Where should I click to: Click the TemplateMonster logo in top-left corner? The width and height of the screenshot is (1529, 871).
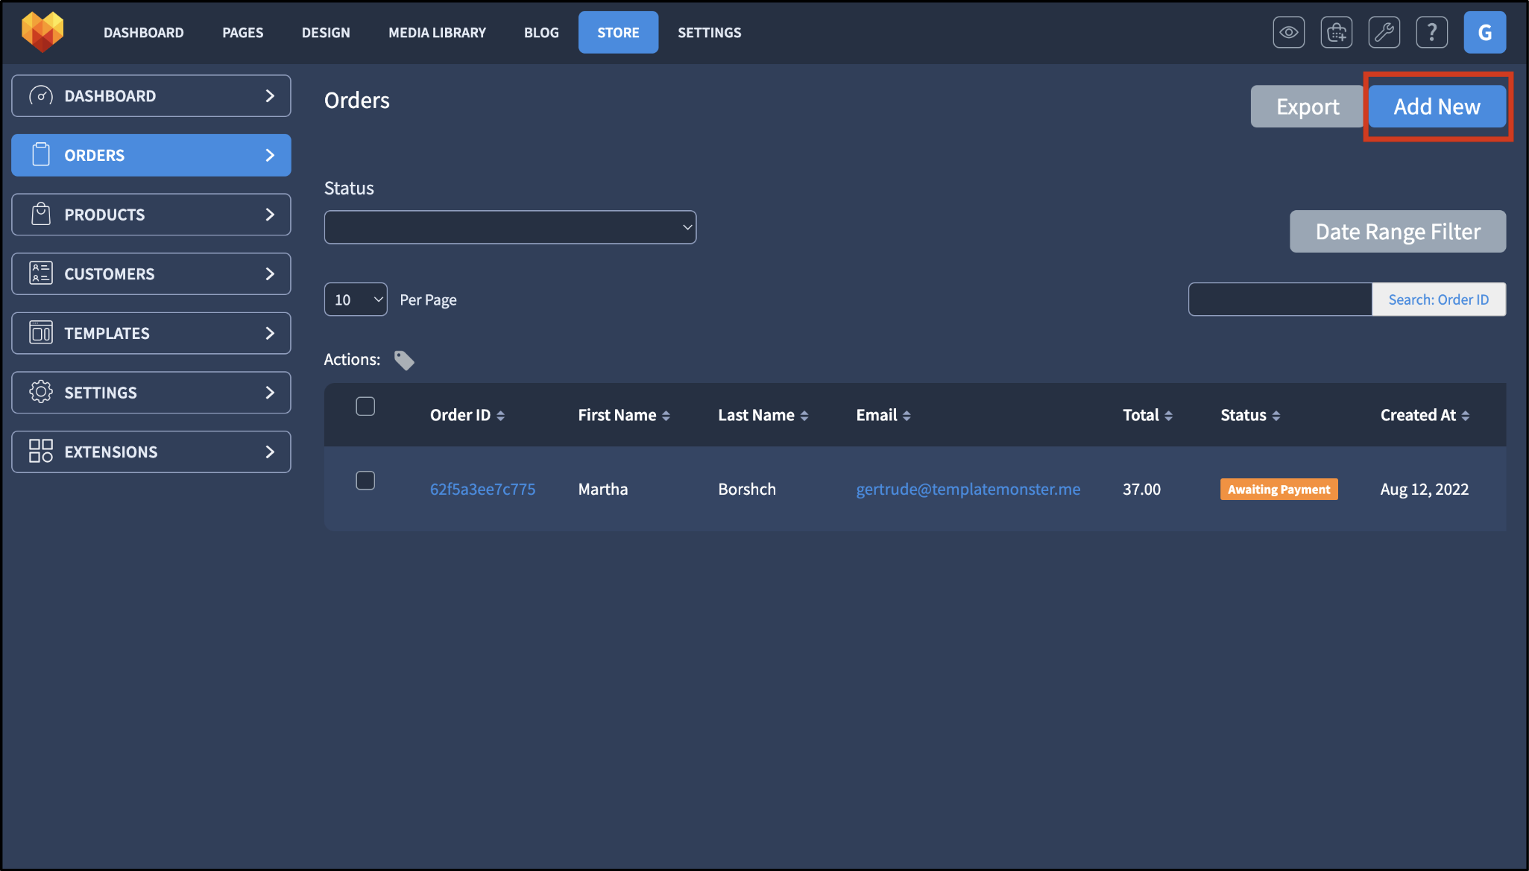coord(42,31)
